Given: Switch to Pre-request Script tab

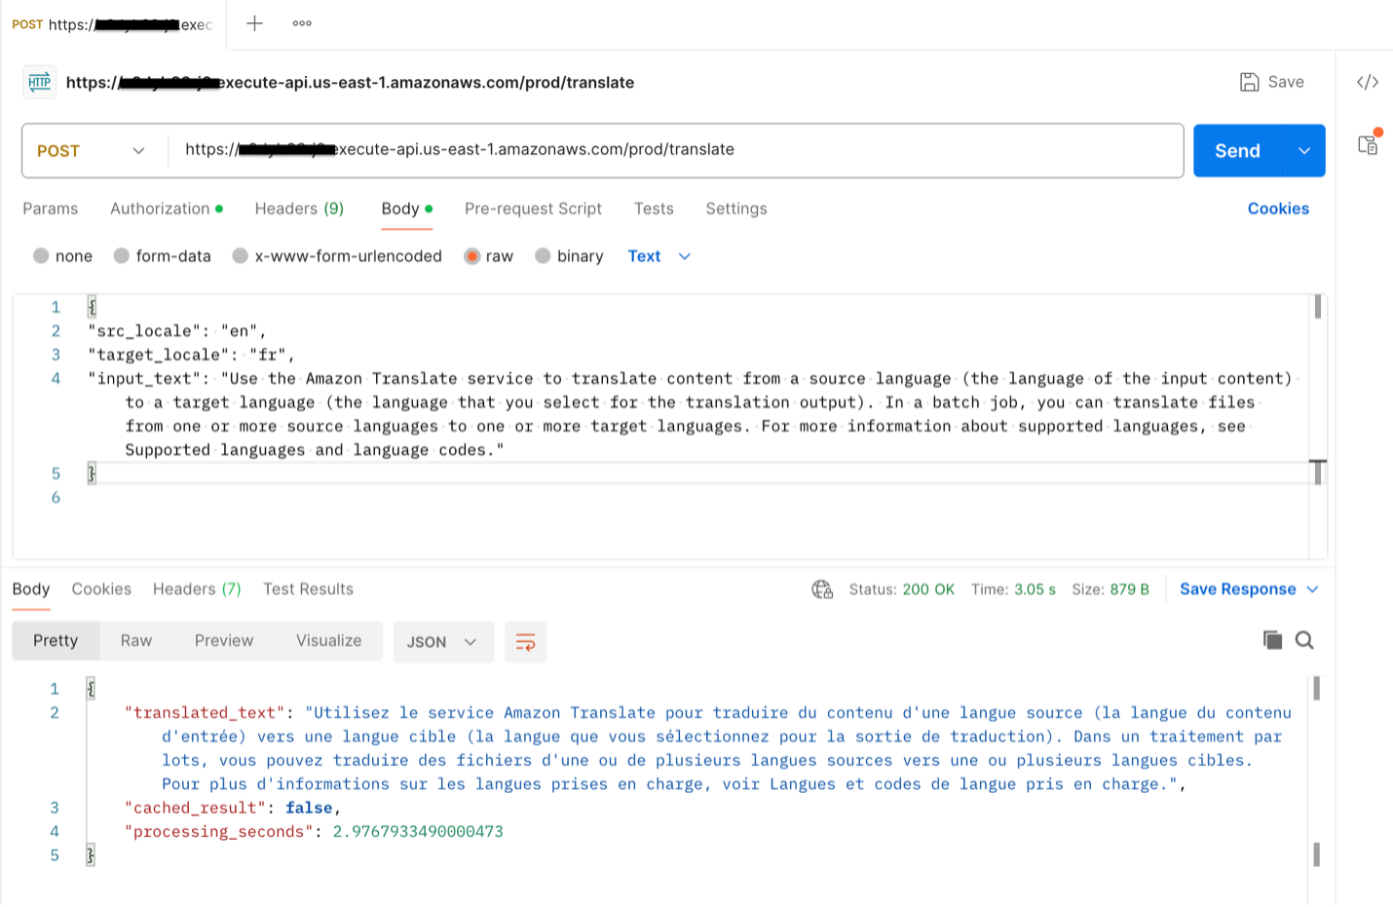Looking at the screenshot, I should [533, 208].
